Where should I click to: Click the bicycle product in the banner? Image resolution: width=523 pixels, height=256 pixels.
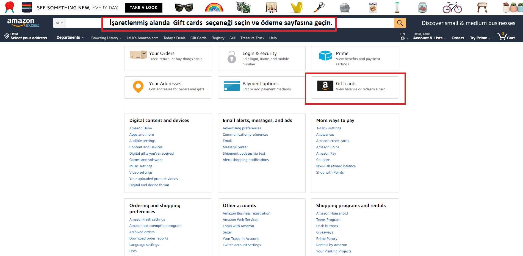click(452, 7)
